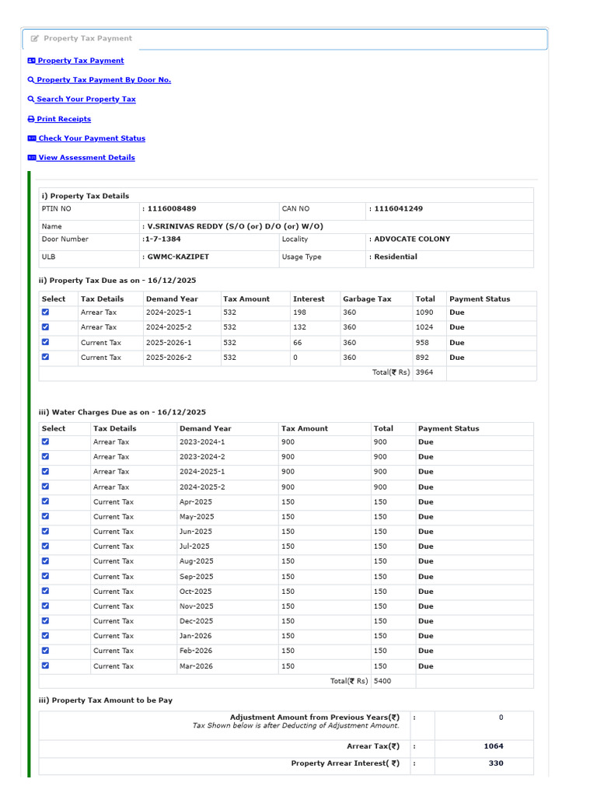Toggle water charge Oct-2025 checkbox
Image resolution: width=597 pixels, height=796 pixels.
[45, 591]
